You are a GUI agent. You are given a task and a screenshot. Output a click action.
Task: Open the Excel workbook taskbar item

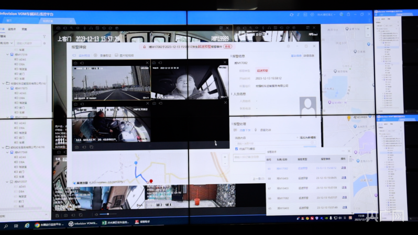(x=116, y=222)
